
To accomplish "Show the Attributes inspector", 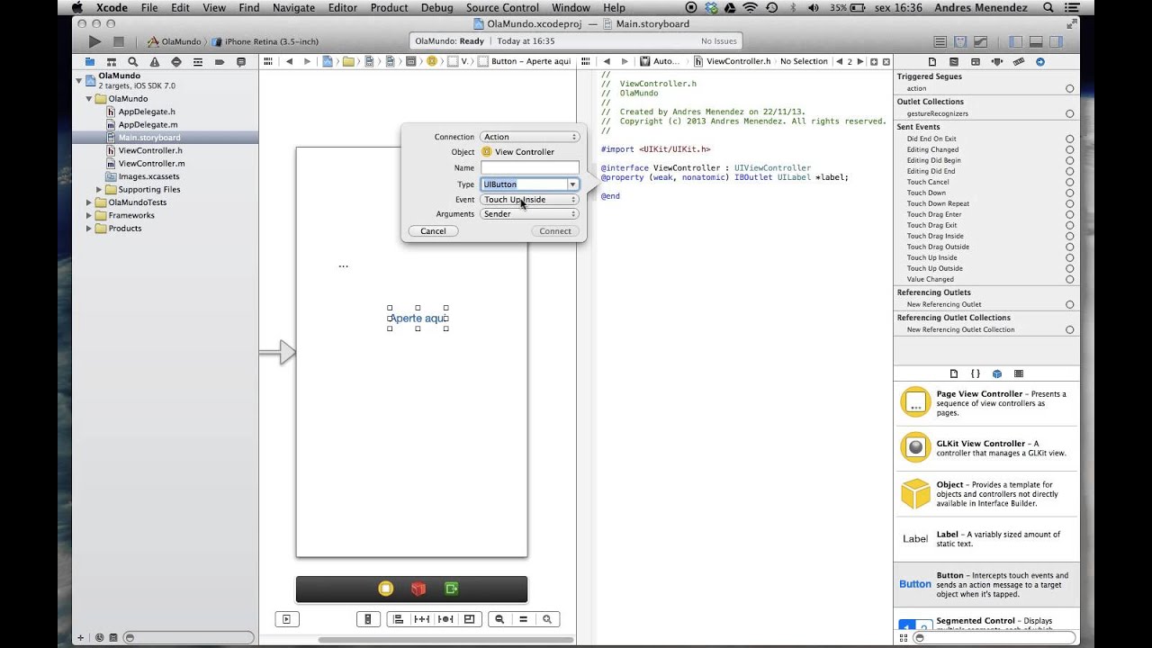I will 997,62.
